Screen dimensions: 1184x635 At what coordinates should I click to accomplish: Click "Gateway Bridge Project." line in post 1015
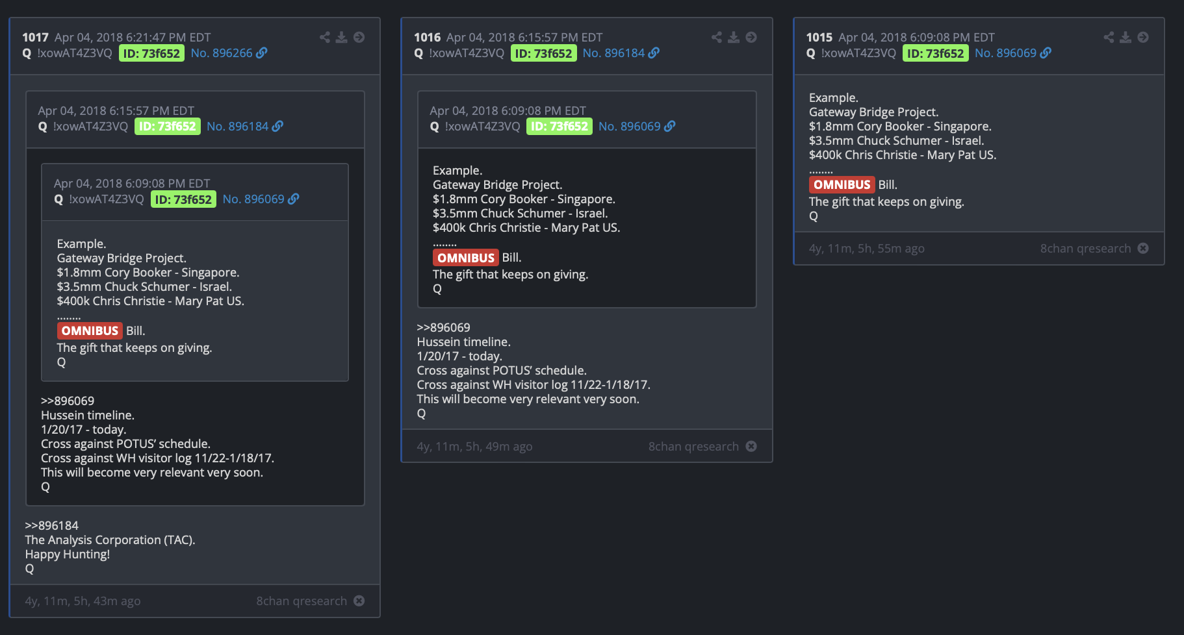(x=873, y=112)
